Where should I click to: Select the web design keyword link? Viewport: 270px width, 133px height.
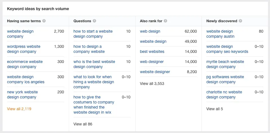pos(150,31)
